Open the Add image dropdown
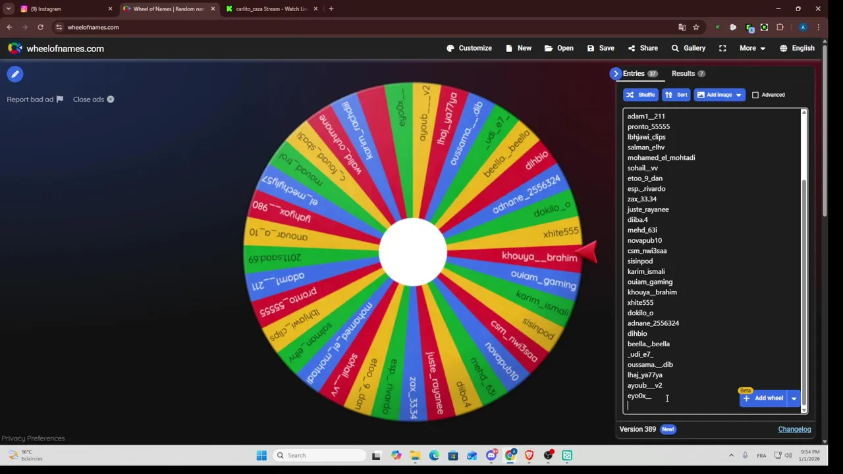The height and width of the screenshot is (474, 843). click(x=719, y=95)
